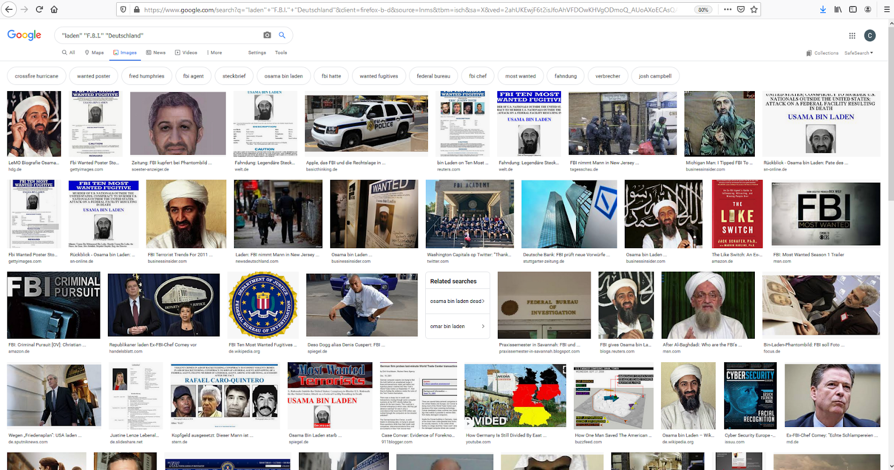Open the FBI Academy group photo thumbnail

click(x=469, y=214)
